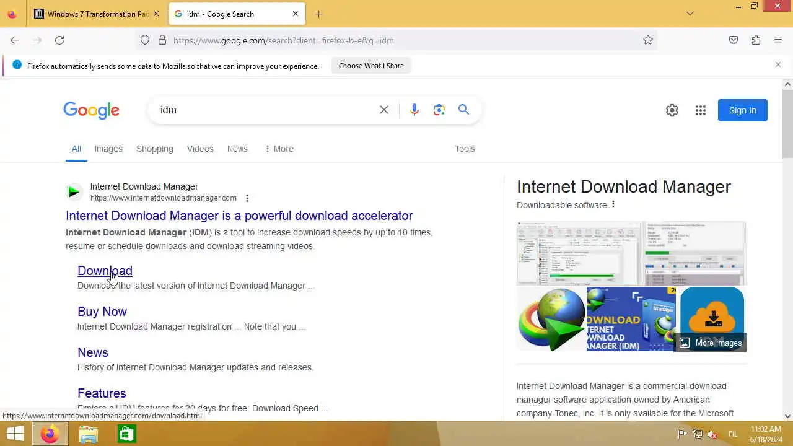Expand the More search filters menu
This screenshot has width=793, height=446.
pos(279,149)
